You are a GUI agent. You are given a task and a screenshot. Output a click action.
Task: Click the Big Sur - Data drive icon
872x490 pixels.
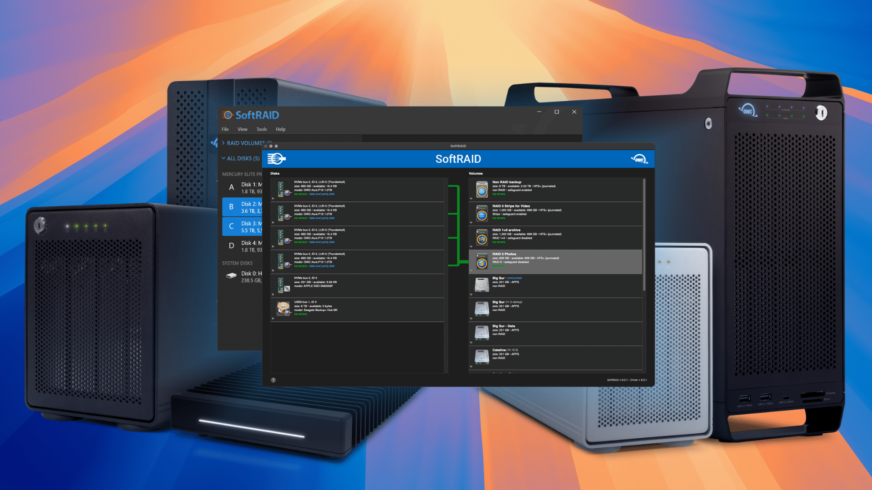[x=482, y=333]
